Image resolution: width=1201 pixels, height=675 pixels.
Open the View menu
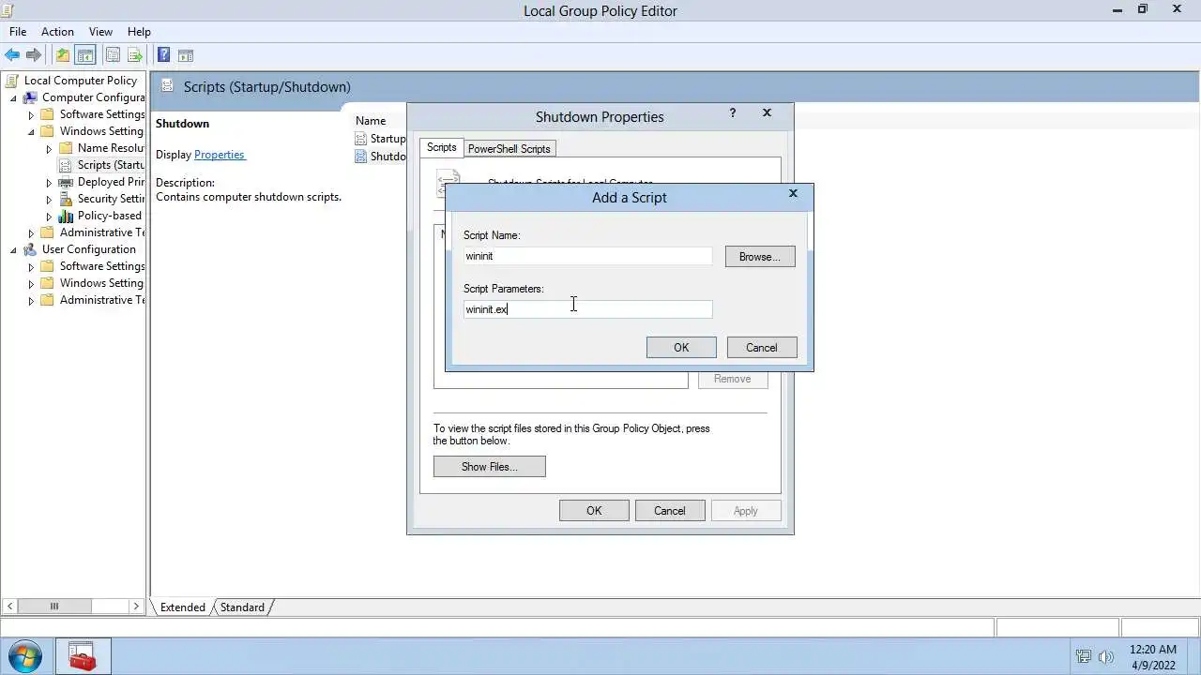pyautogui.click(x=100, y=32)
